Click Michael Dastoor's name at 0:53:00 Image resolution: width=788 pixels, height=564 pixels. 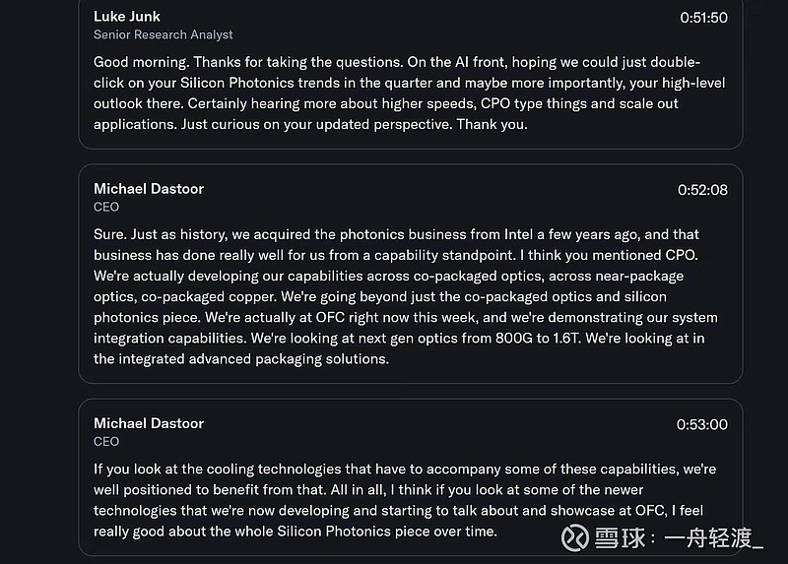click(149, 423)
